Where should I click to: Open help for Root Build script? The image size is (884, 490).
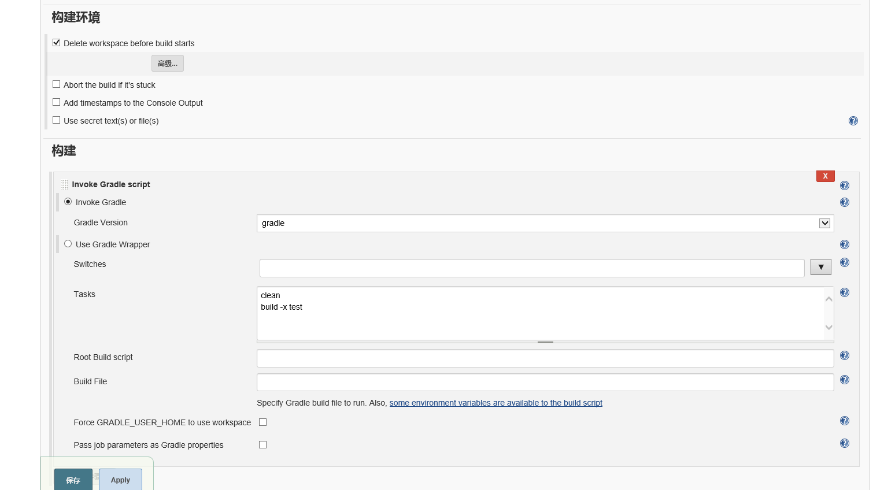[x=844, y=355]
